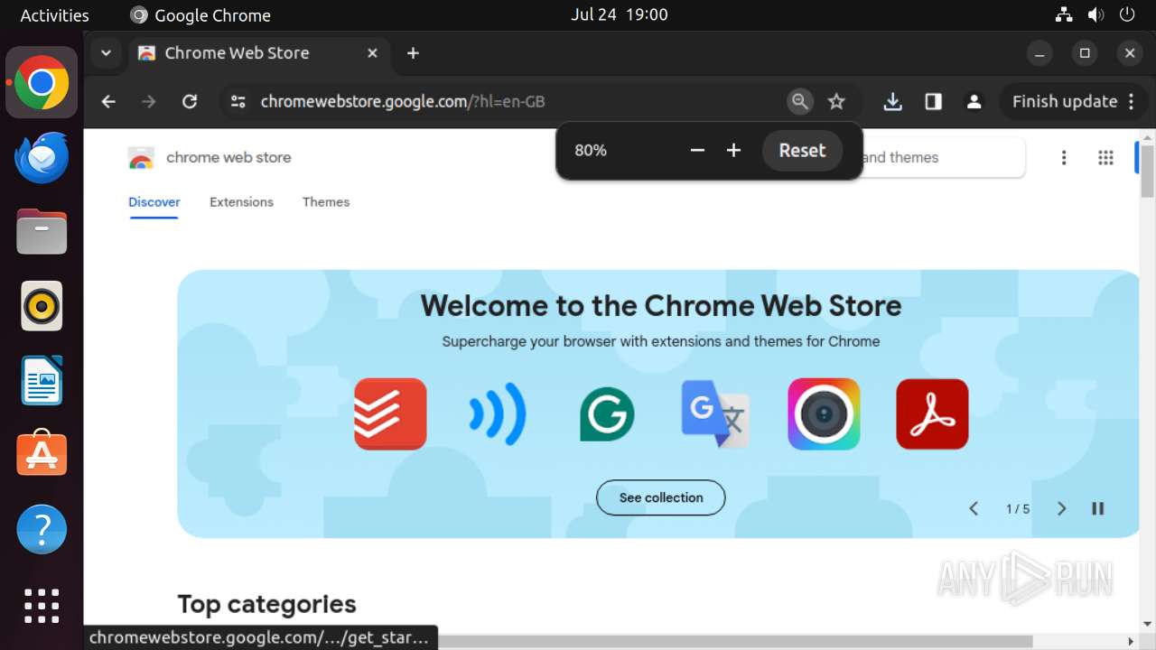This screenshot has height=650, width=1156.
Task: Click the Top categories heading
Action: click(267, 604)
